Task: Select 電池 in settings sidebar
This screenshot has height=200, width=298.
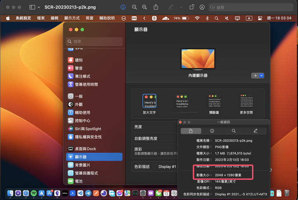Action: pyautogui.click(x=94, y=181)
